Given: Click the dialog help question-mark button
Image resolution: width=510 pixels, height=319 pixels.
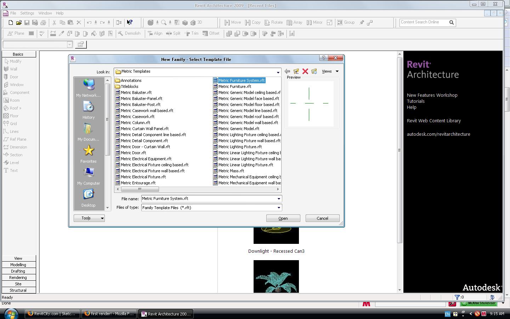Looking at the screenshot, I should click(323, 58).
